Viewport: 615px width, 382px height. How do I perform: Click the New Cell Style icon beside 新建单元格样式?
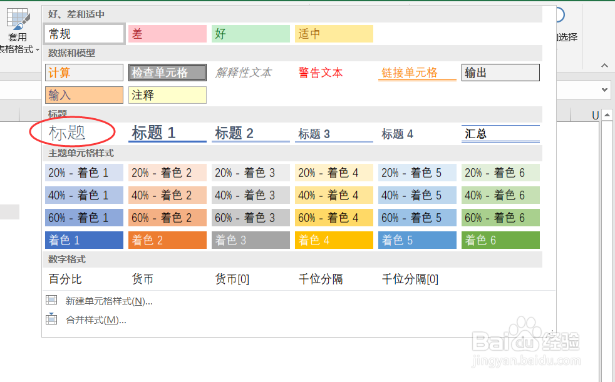[51, 300]
